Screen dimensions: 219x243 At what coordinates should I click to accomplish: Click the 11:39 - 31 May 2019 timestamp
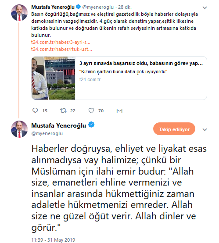tap(53, 240)
